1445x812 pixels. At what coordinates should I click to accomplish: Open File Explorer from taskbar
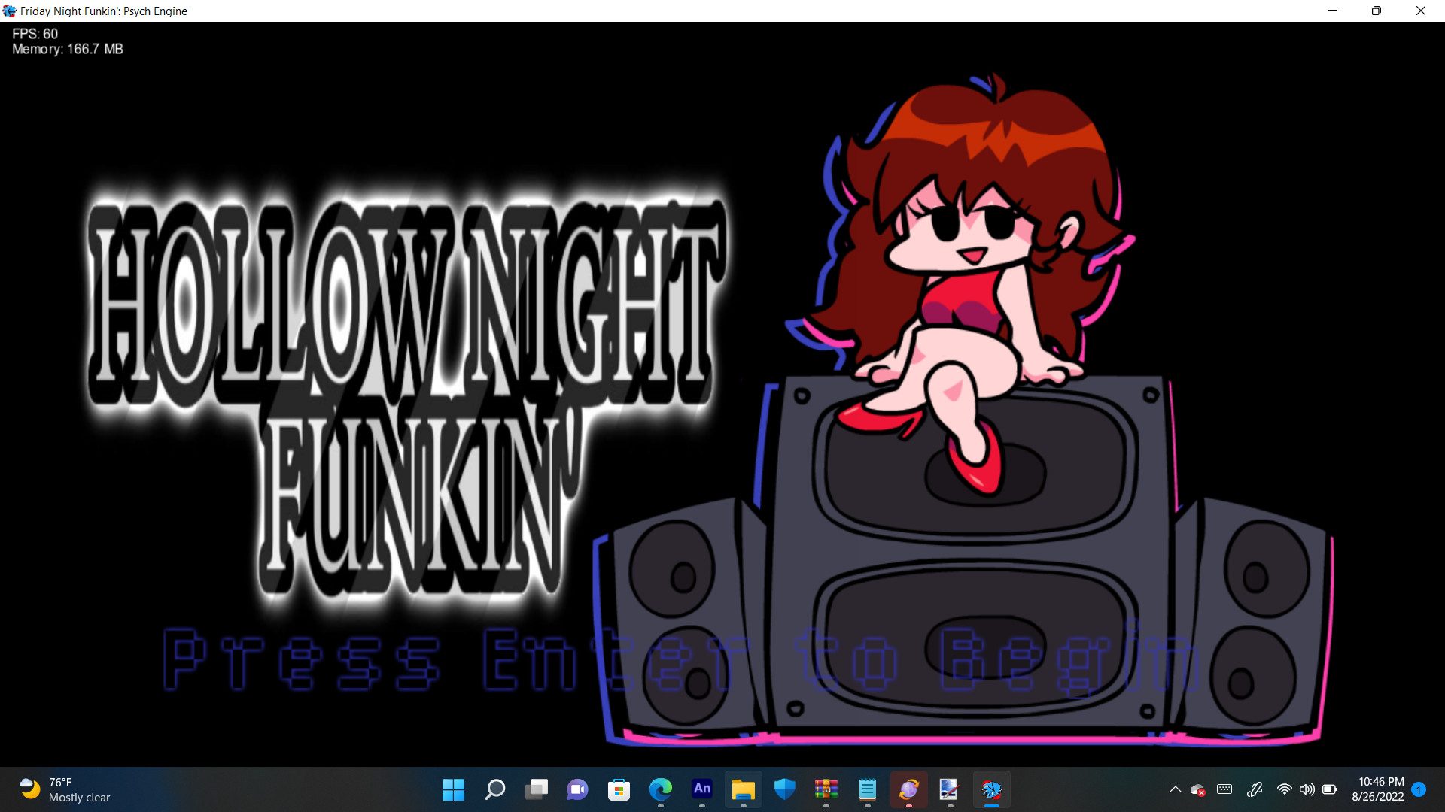(x=743, y=789)
